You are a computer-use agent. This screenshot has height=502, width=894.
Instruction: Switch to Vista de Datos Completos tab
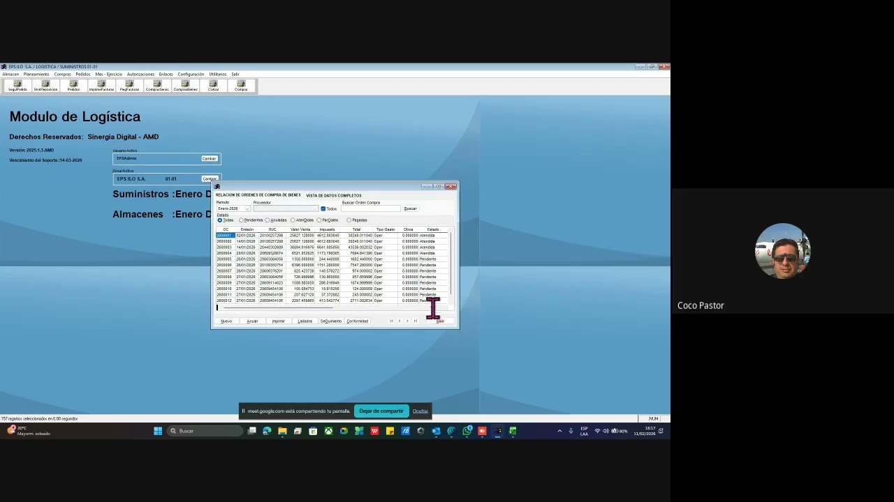(334, 196)
